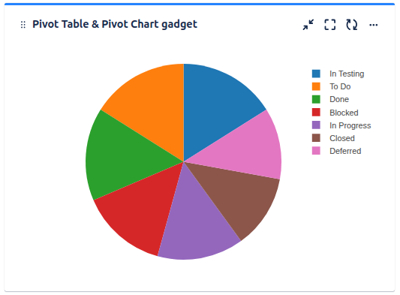
Task: Click the minimize gadget arrows icon
Action: tap(308, 25)
